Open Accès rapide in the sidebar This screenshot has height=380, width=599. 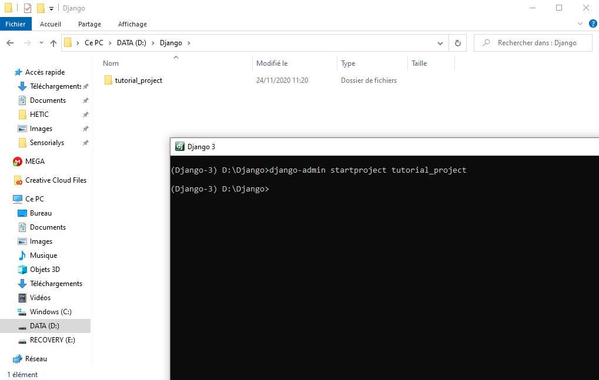[45, 72]
